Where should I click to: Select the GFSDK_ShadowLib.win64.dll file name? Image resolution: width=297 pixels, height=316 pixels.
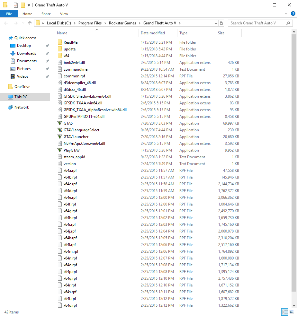(87, 96)
